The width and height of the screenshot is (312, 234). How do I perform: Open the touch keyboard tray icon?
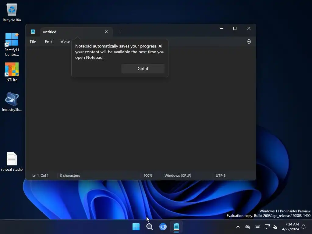coord(257,227)
